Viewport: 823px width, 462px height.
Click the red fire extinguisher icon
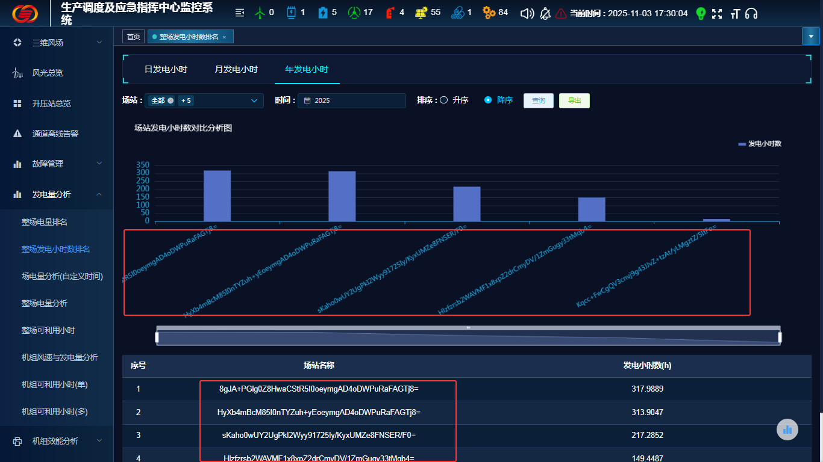point(390,13)
